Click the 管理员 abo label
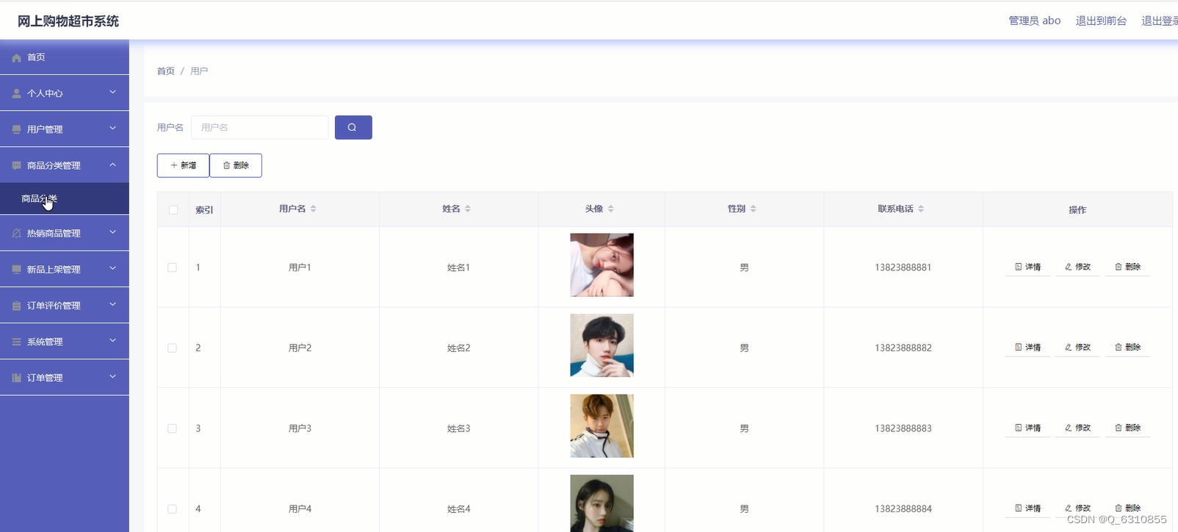 pos(1035,21)
